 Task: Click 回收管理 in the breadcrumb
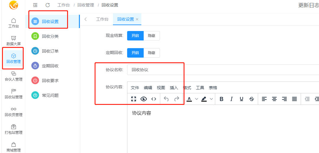(x=86, y=5)
